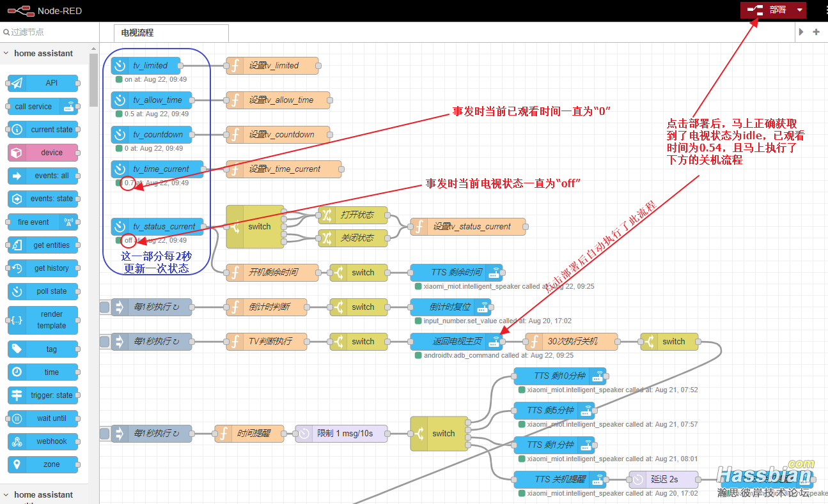
Task: Select the current state palette node
Action: coord(43,129)
